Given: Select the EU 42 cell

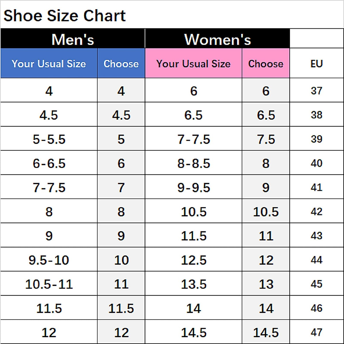Looking at the screenshot, I should coord(316,212).
